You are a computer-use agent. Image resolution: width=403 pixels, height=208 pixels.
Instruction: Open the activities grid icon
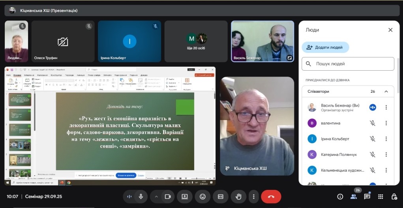(381, 197)
